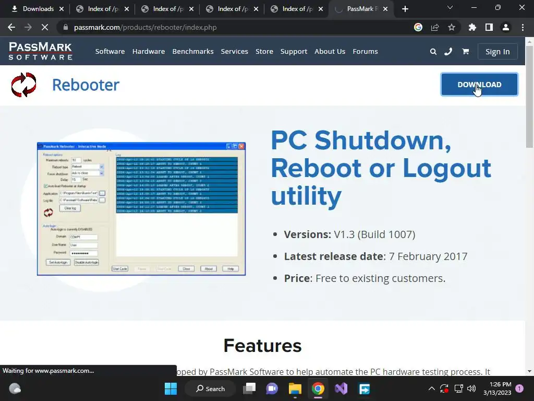Click the Windows taskbar Search box

[x=210, y=388]
